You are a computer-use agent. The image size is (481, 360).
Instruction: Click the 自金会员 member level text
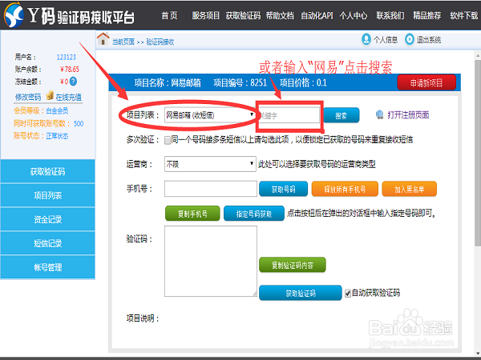pyautogui.click(x=57, y=111)
